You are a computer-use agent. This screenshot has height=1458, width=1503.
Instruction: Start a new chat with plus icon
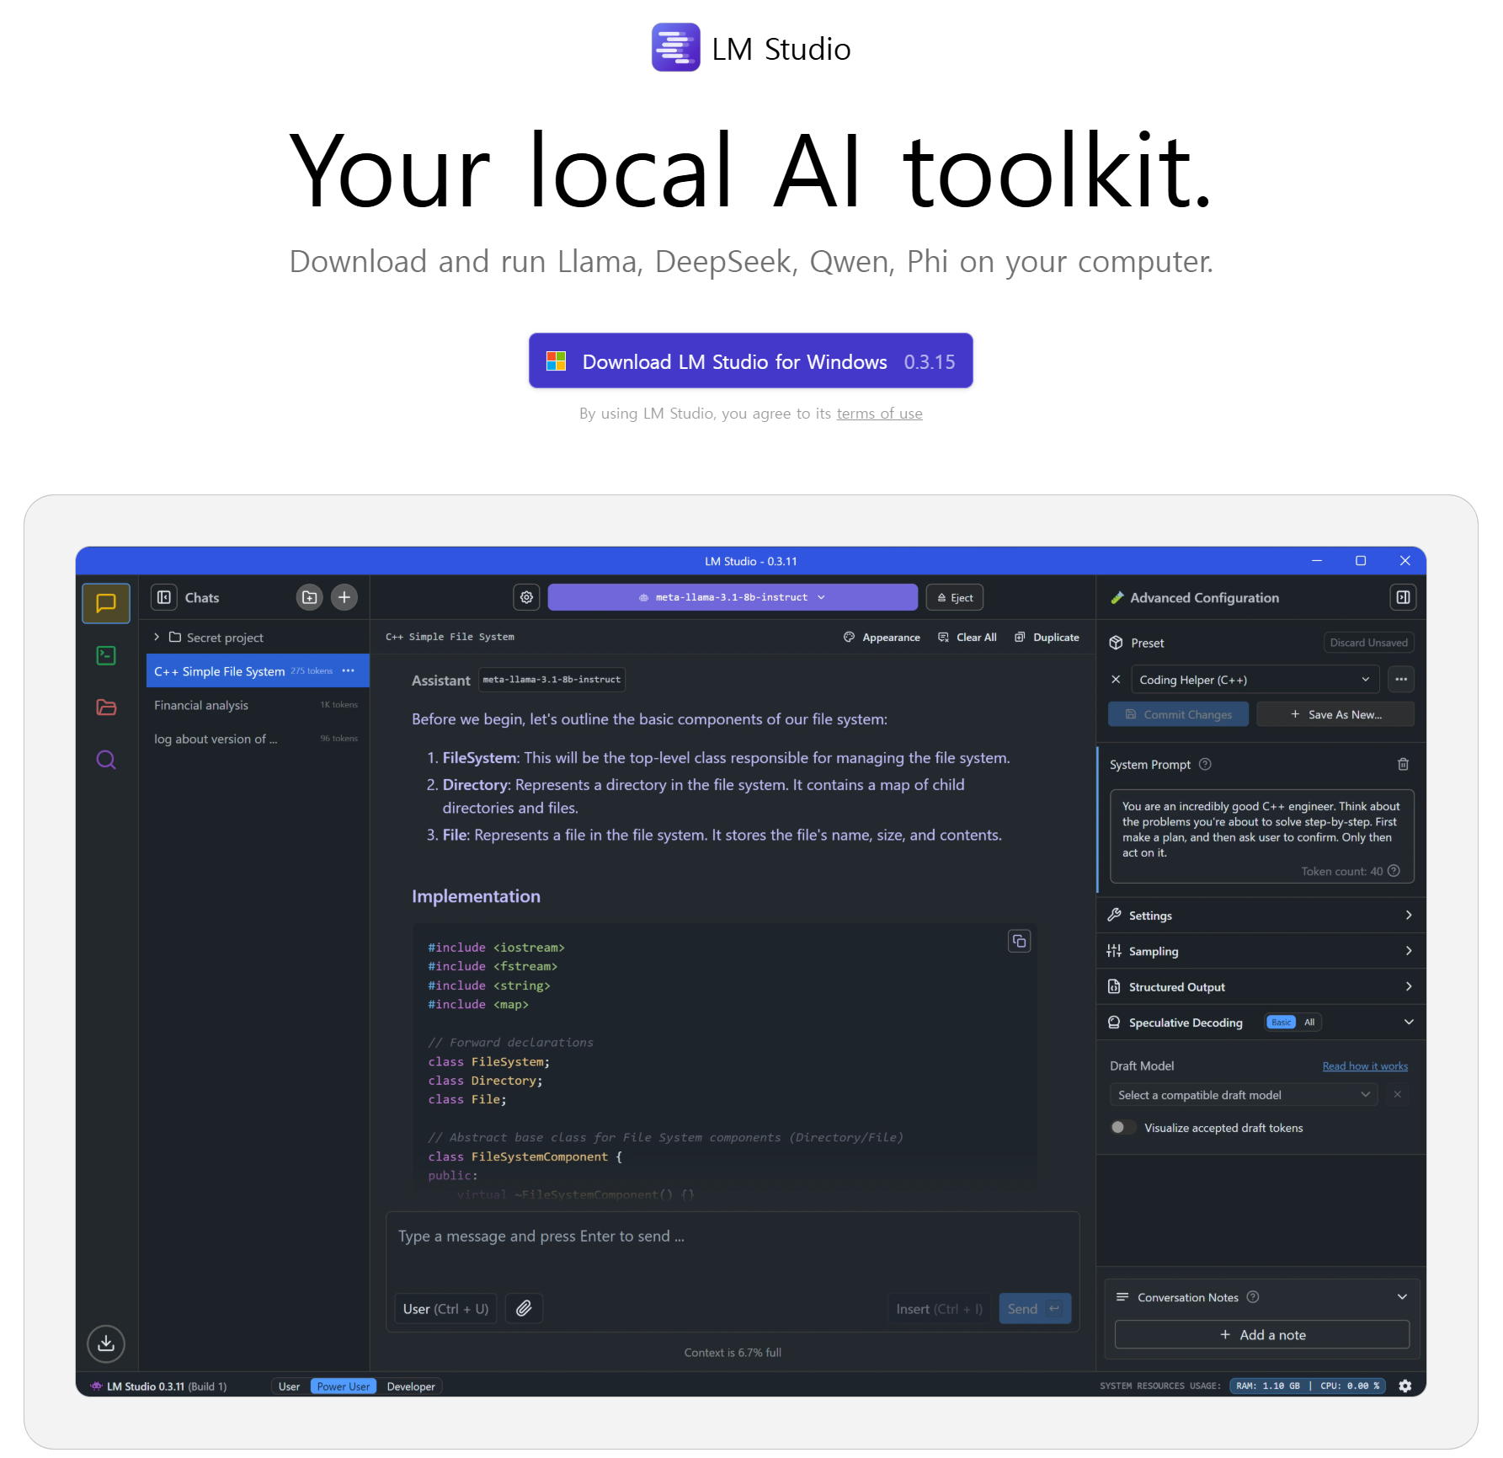coord(344,597)
